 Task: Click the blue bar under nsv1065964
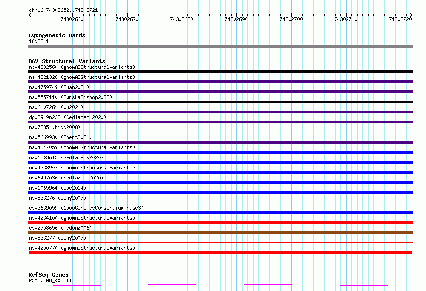(x=220, y=192)
